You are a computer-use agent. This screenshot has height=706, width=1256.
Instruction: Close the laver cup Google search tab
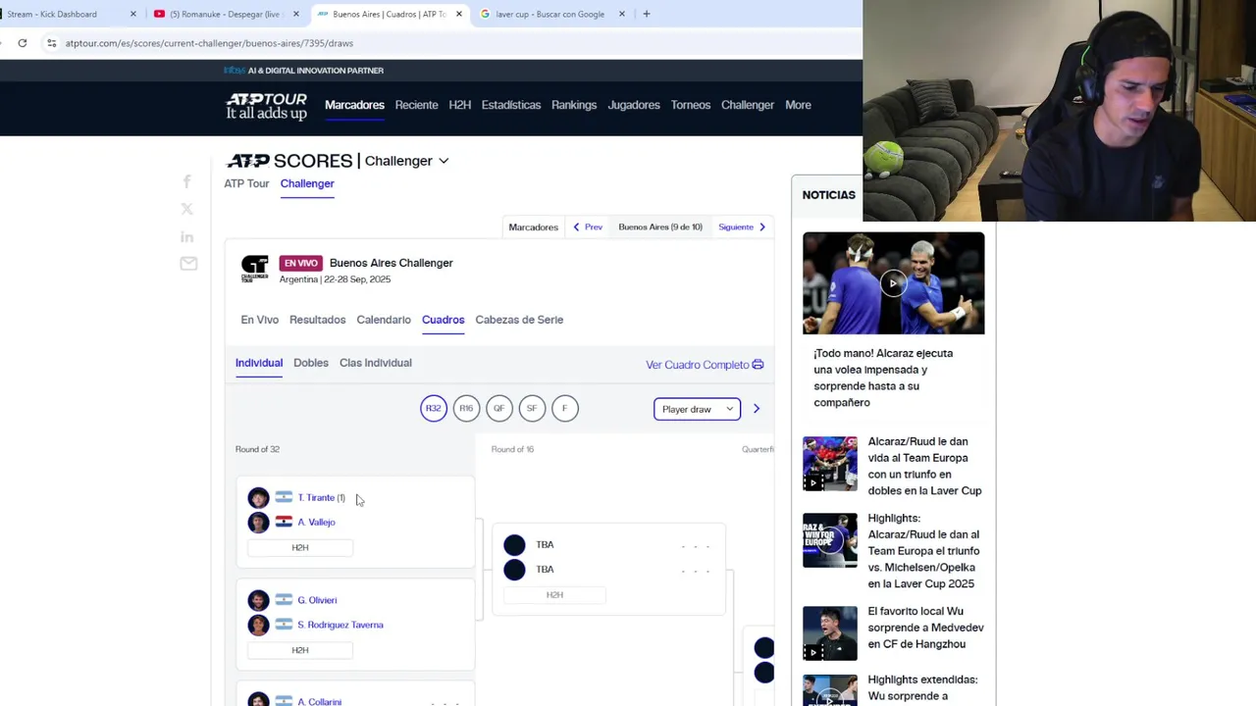622,14
